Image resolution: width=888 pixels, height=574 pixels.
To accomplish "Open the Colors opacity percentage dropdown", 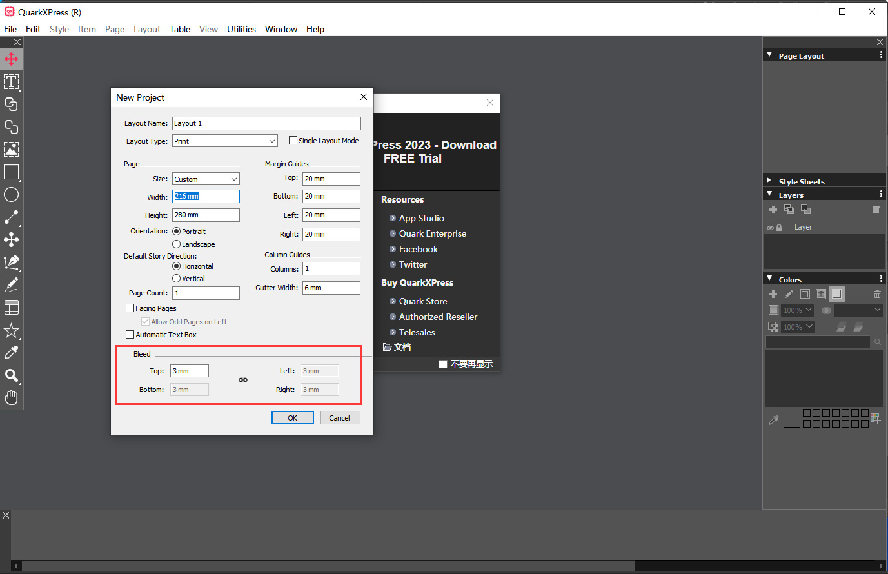I will tap(798, 327).
